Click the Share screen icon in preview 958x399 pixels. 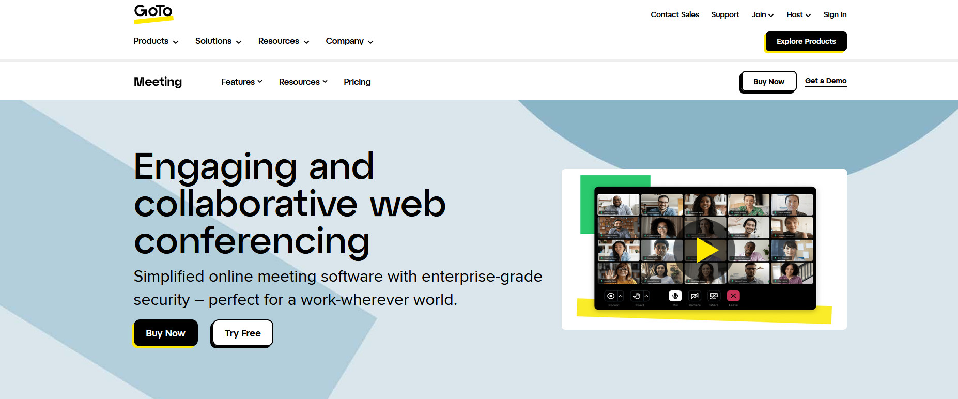point(714,296)
